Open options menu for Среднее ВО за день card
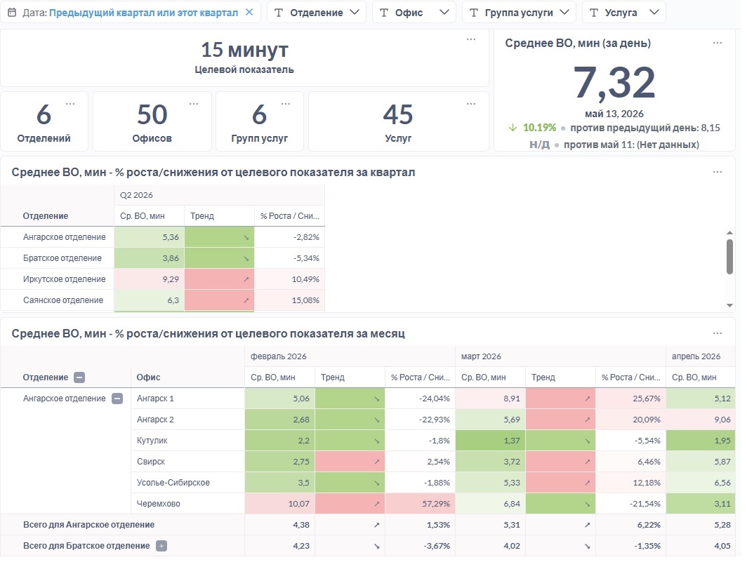The width and height of the screenshot is (747, 562). pyautogui.click(x=718, y=43)
